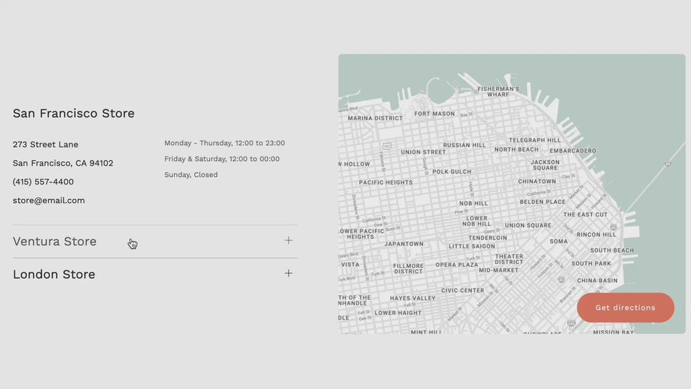Pick the Japantown map label

tap(404, 244)
